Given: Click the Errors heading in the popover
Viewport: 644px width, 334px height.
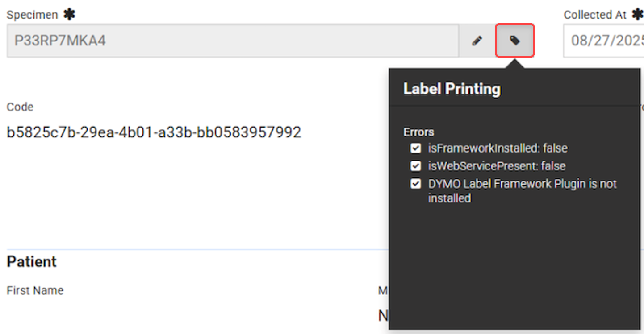Looking at the screenshot, I should [418, 132].
